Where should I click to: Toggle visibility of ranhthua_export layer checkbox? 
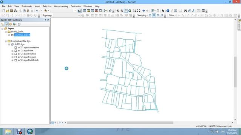[12, 35]
